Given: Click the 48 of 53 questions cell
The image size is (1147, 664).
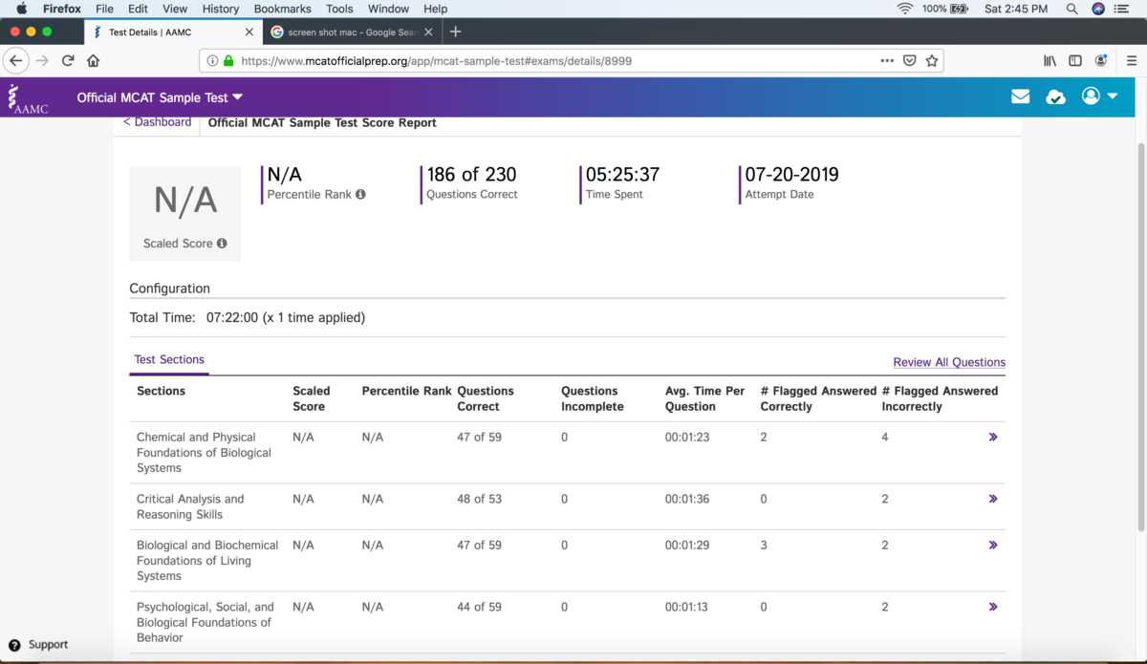Looking at the screenshot, I should point(479,499).
